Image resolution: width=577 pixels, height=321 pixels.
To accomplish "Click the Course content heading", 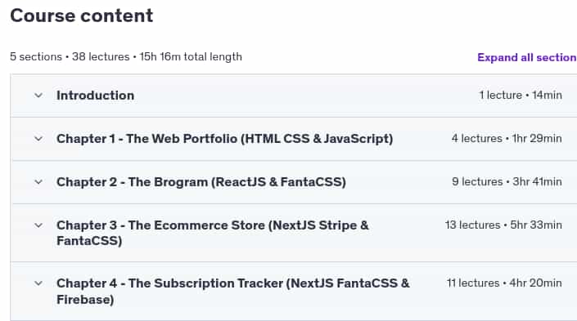I will tap(82, 16).
